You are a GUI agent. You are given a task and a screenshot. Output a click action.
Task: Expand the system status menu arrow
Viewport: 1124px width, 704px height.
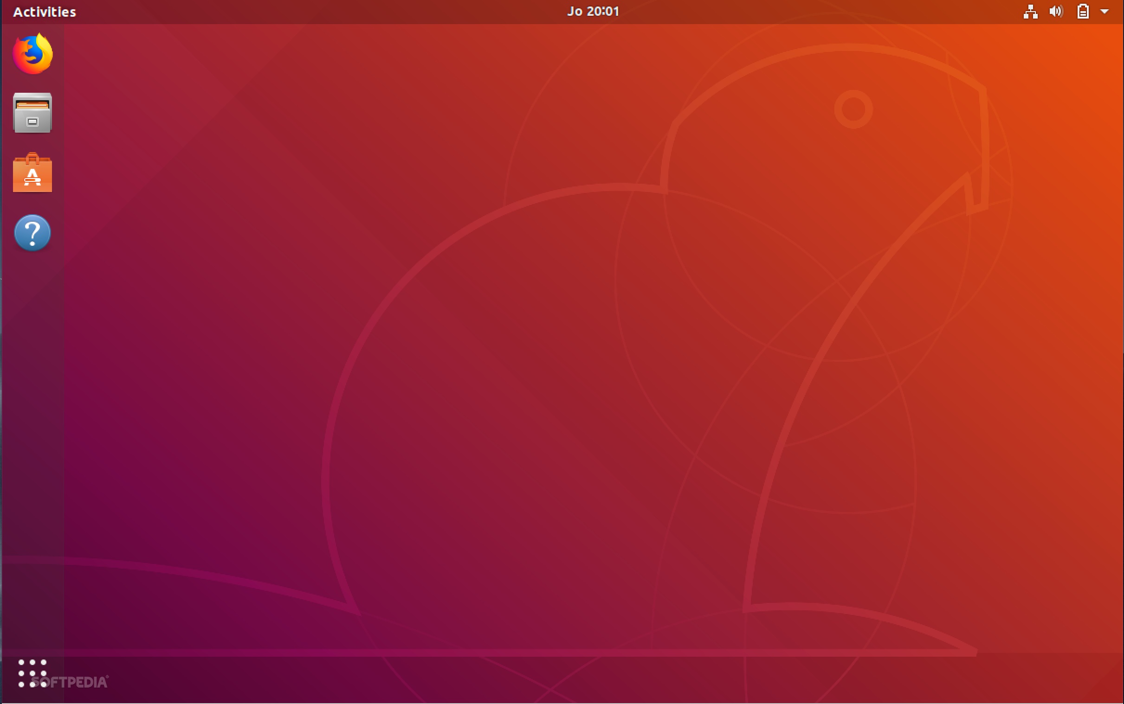click(1105, 11)
